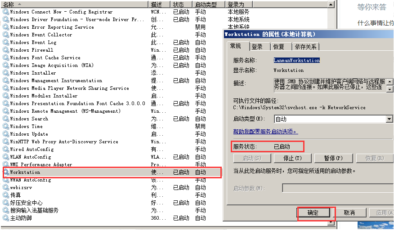Screen dimensions: 394x230
Task: Click services list scroll up arrow
Action: (x=331, y=4)
